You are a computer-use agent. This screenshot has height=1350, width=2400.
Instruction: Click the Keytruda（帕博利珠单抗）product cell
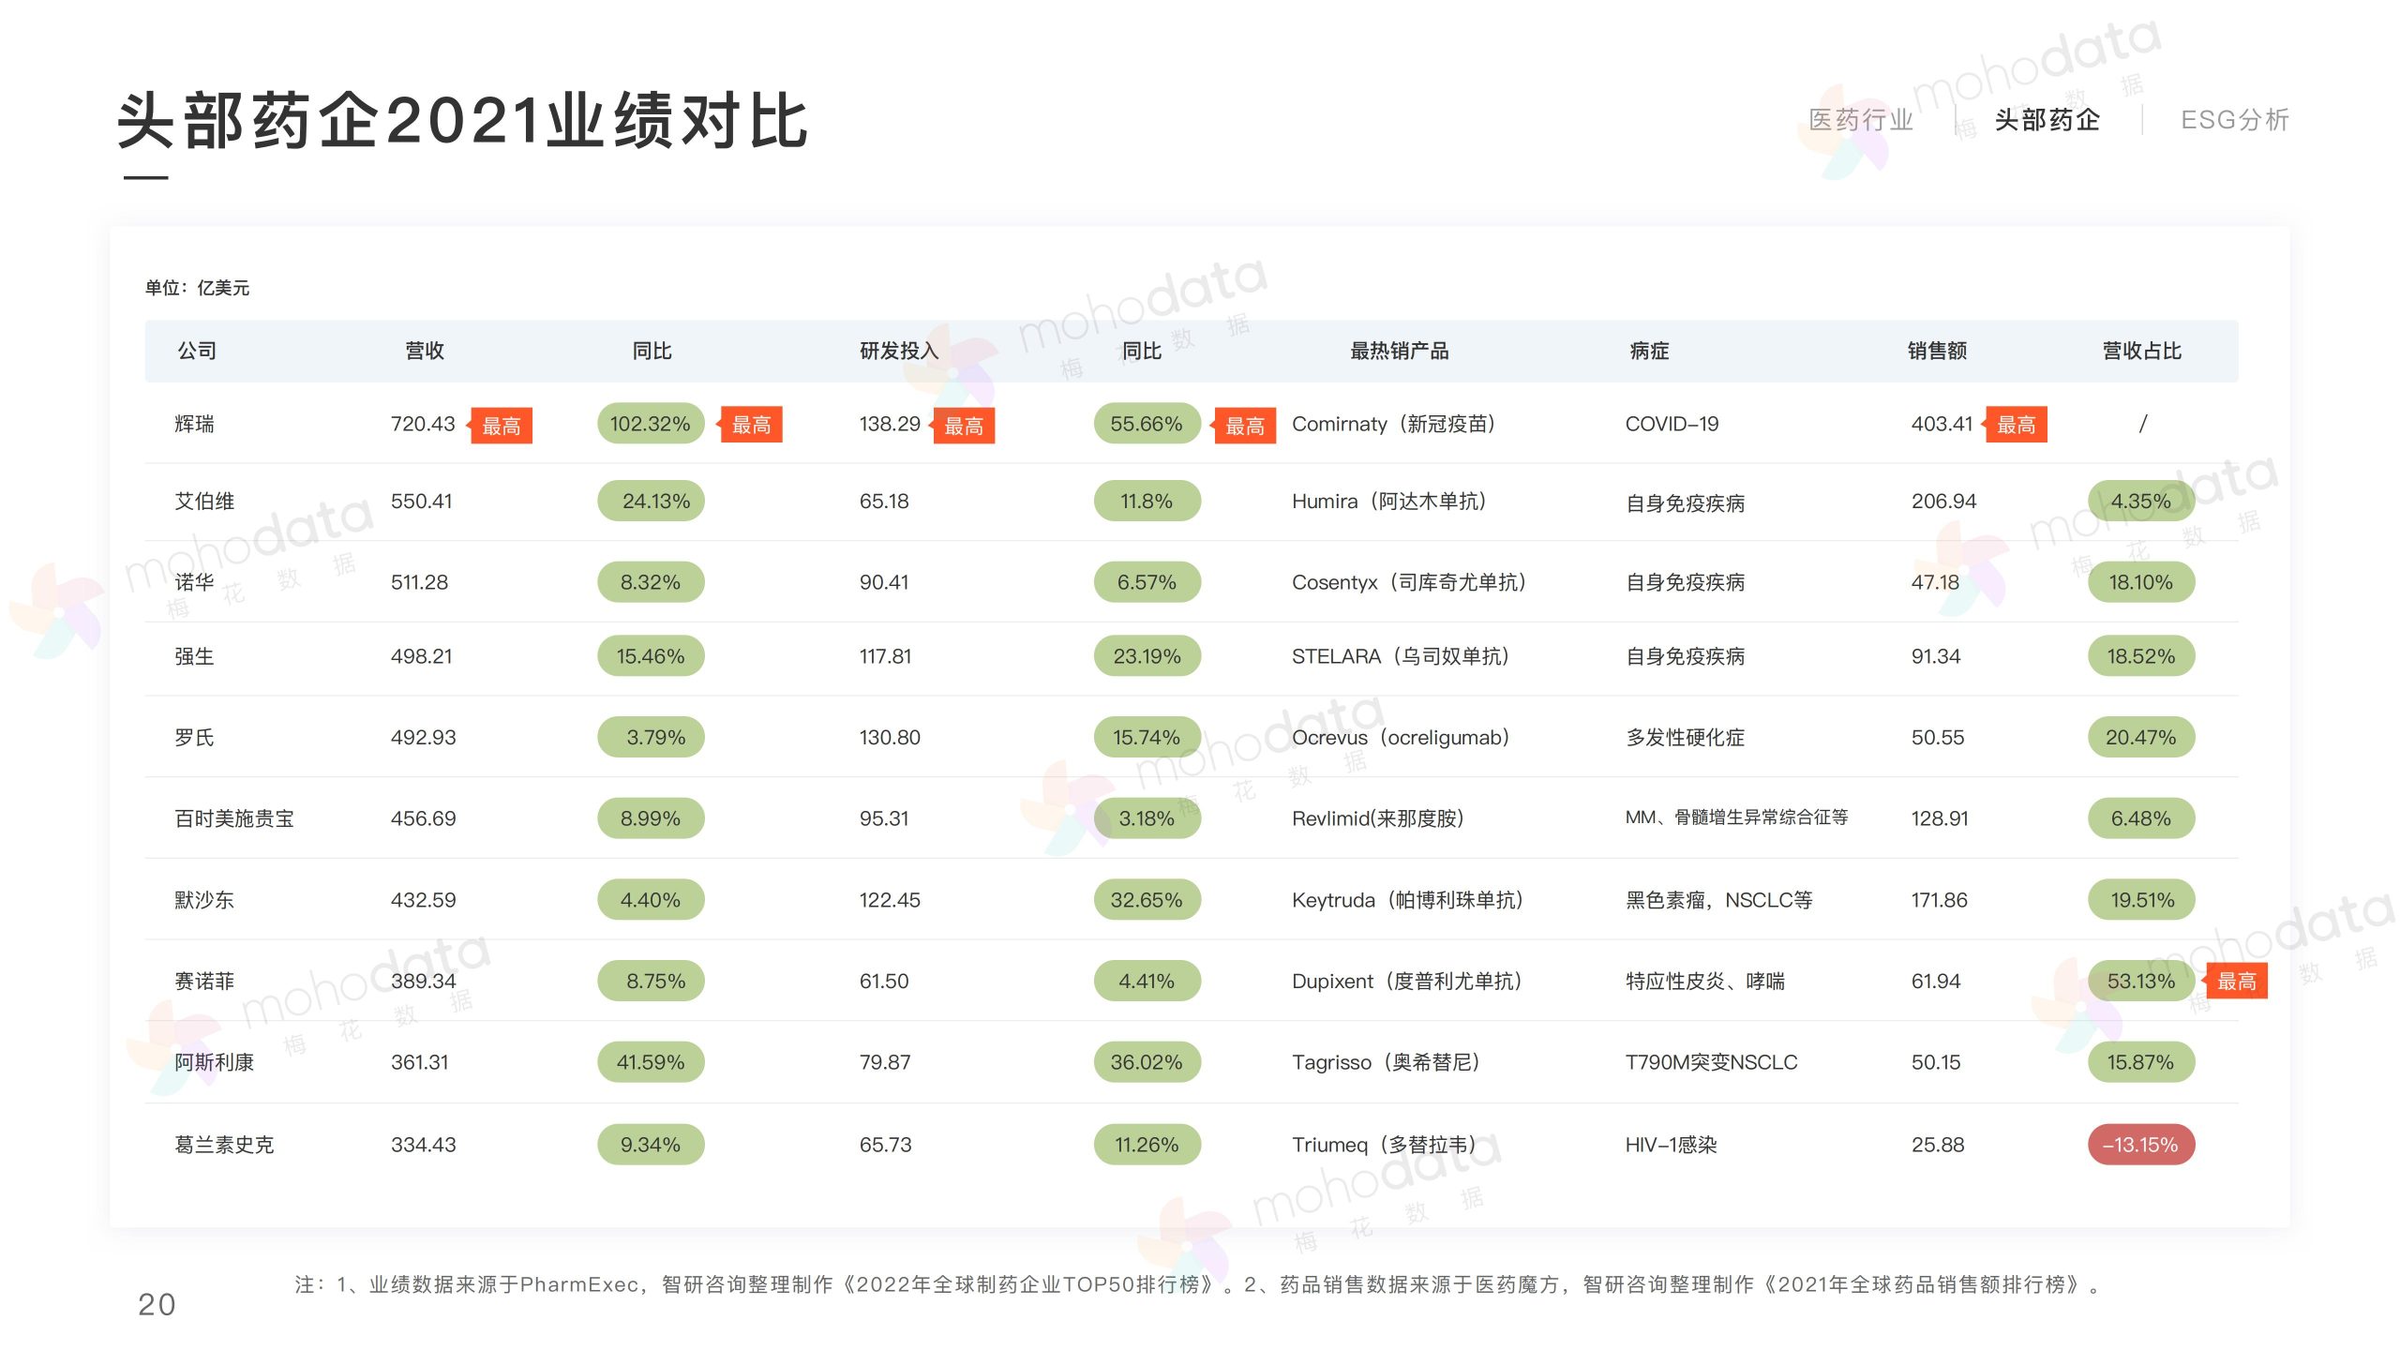(x=1407, y=900)
